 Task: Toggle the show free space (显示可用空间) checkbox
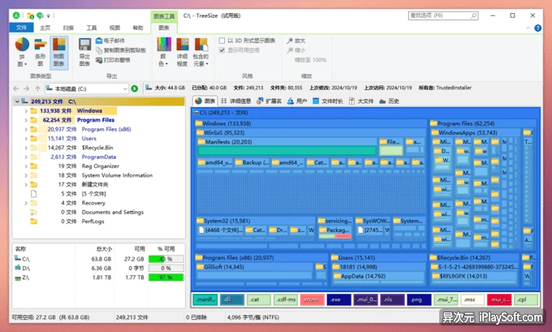pyautogui.click(x=222, y=50)
